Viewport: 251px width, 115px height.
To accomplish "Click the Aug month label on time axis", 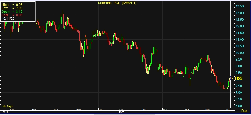I will point(11,110).
